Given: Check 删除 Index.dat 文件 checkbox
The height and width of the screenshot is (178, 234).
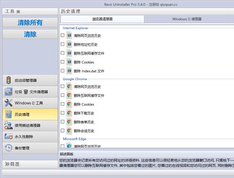Looking at the screenshot, I should 62,71.
